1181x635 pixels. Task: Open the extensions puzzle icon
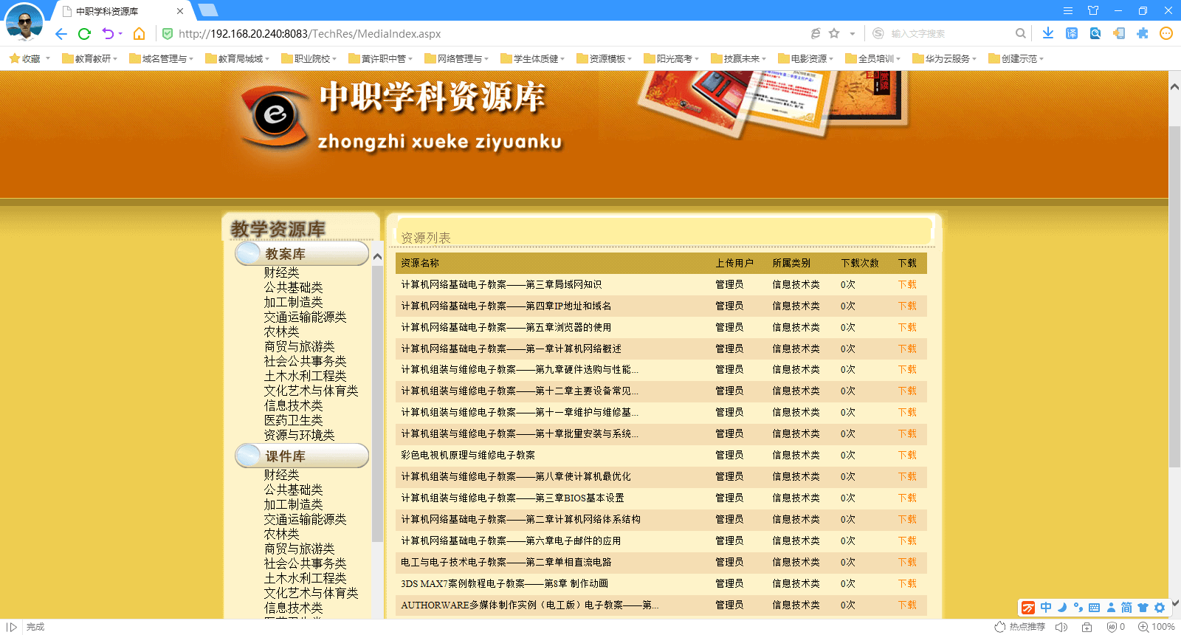pos(1143,33)
